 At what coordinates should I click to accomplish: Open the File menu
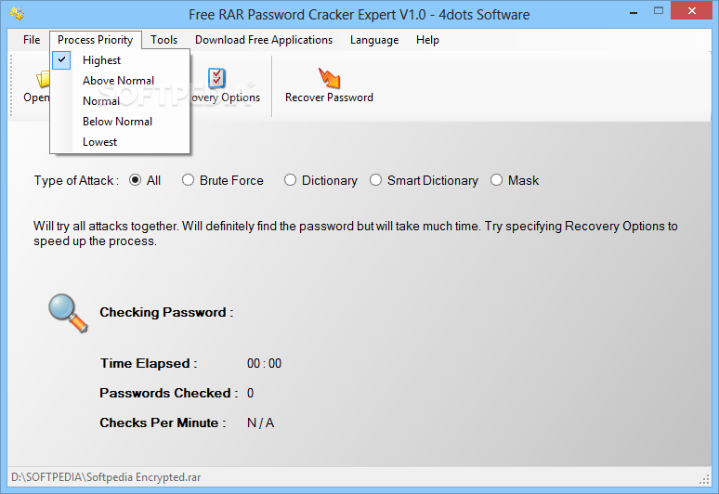click(x=32, y=40)
